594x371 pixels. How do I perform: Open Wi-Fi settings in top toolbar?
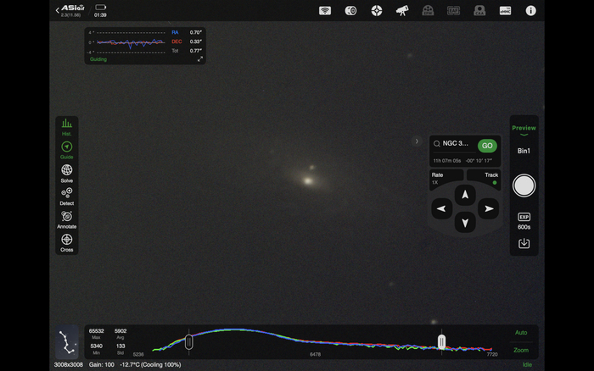325,11
